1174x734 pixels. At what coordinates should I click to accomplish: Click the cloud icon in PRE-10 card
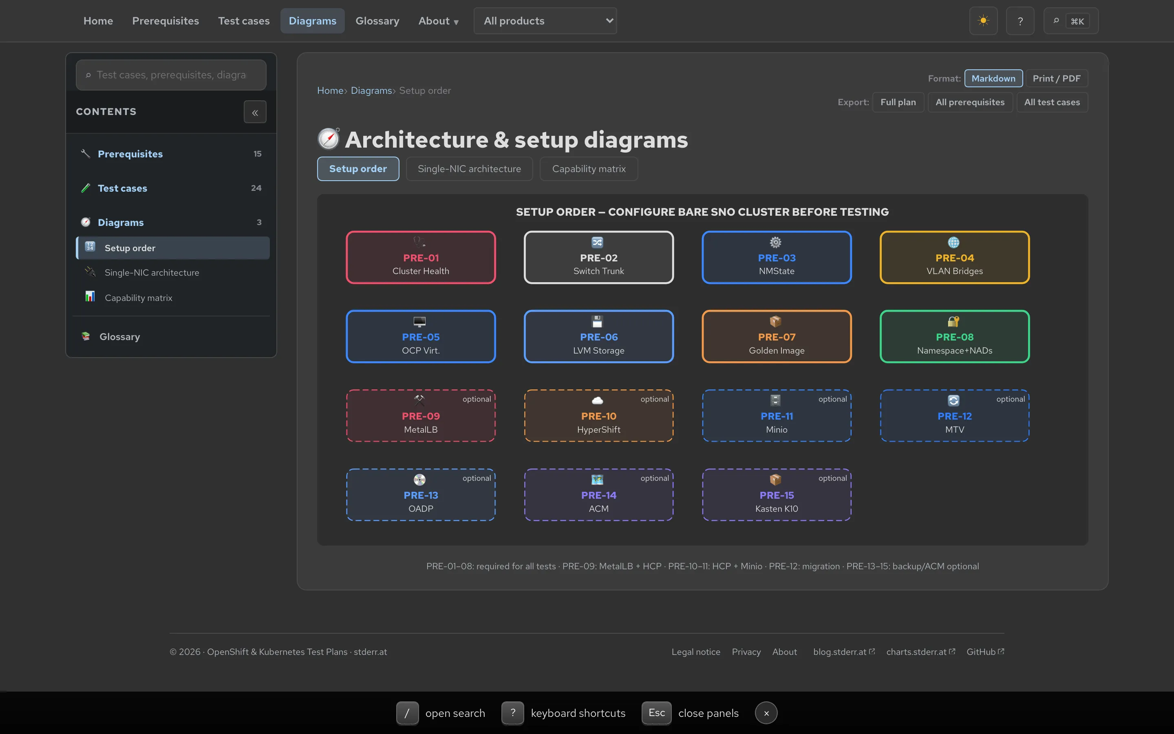click(x=597, y=400)
